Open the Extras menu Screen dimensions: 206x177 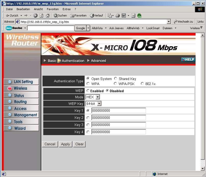(x=67, y=9)
